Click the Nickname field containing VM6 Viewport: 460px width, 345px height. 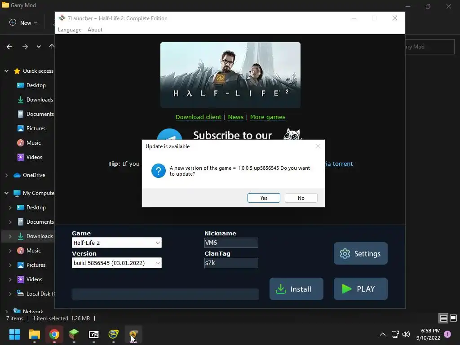(x=231, y=243)
